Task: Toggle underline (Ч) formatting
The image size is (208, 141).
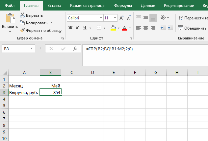Action: [85, 28]
